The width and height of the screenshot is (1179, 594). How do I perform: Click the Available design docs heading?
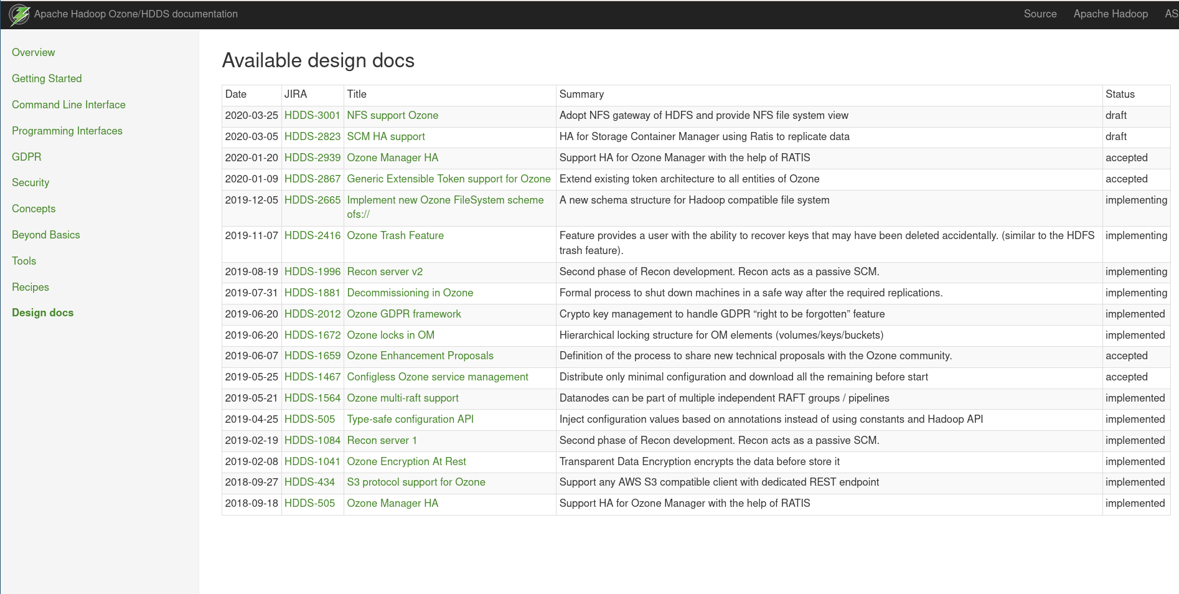coord(318,60)
